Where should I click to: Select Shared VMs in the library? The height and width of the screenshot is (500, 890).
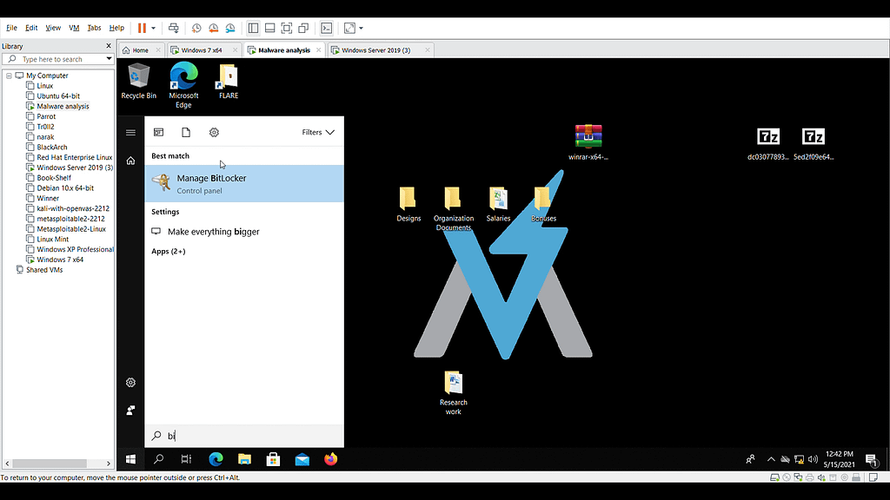click(x=44, y=270)
